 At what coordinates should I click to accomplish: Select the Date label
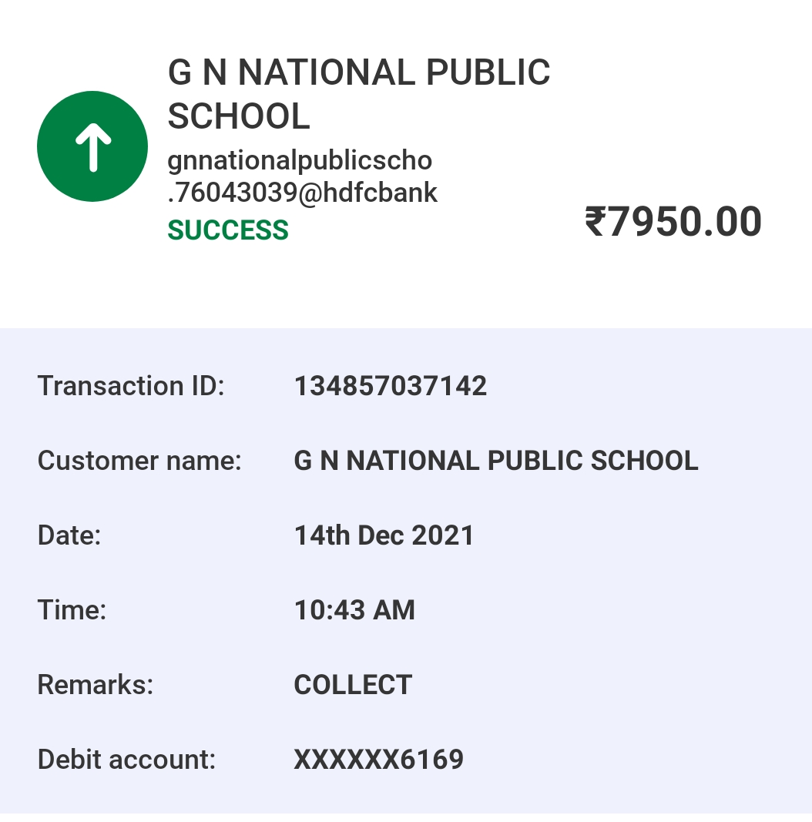pyautogui.click(x=69, y=535)
